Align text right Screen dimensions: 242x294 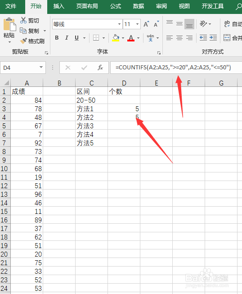tap(189, 38)
